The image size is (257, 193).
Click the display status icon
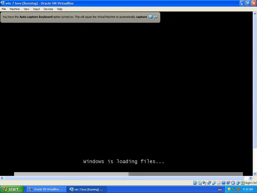pos(223,183)
